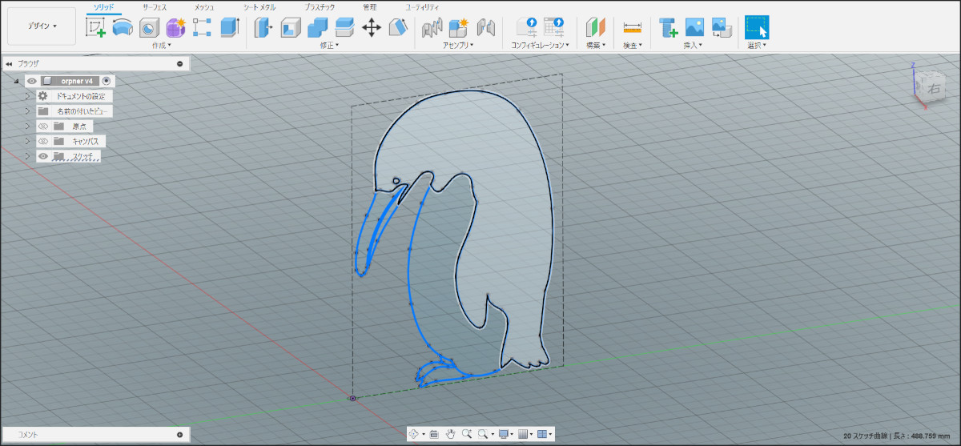The height and width of the screenshot is (446, 961).
Task: Toggle the radio button beside orpner v4
Action: [107, 81]
